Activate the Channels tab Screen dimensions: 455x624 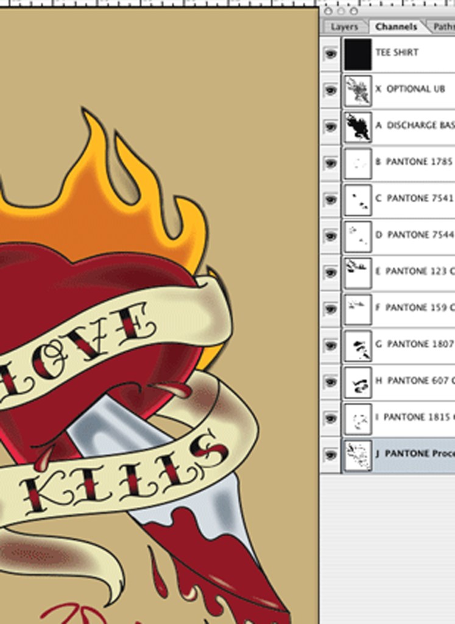pos(396,27)
